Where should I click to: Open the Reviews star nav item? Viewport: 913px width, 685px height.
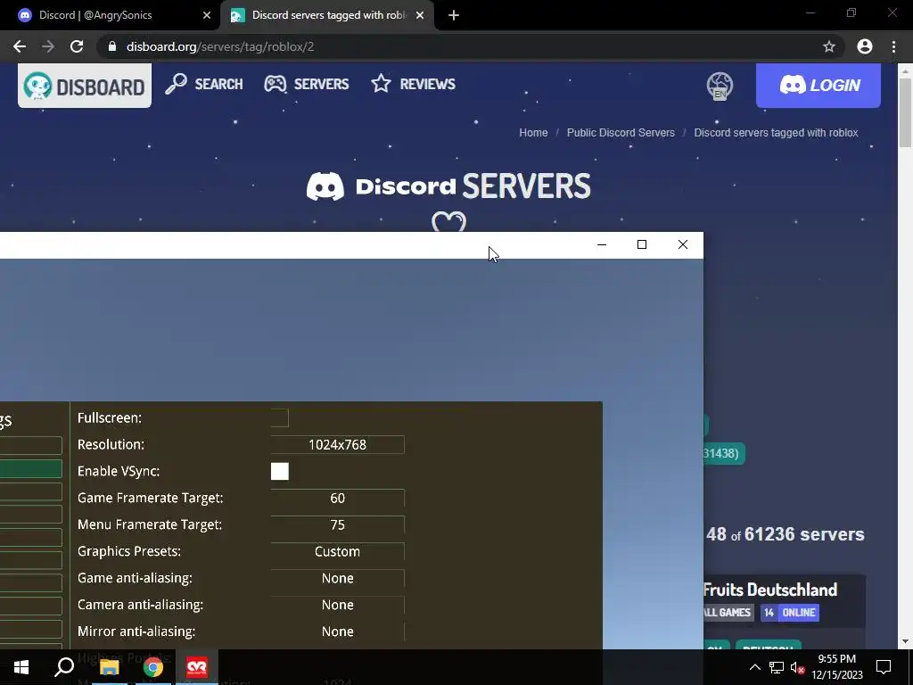coord(414,84)
